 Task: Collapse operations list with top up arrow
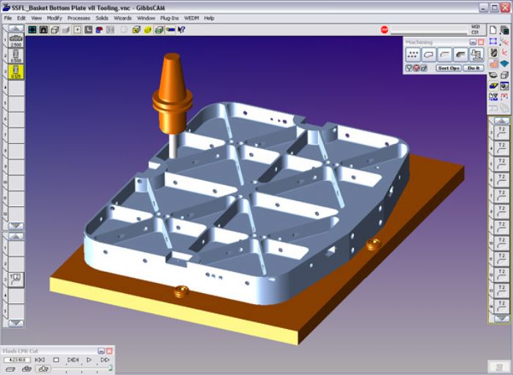pyautogui.click(x=501, y=121)
